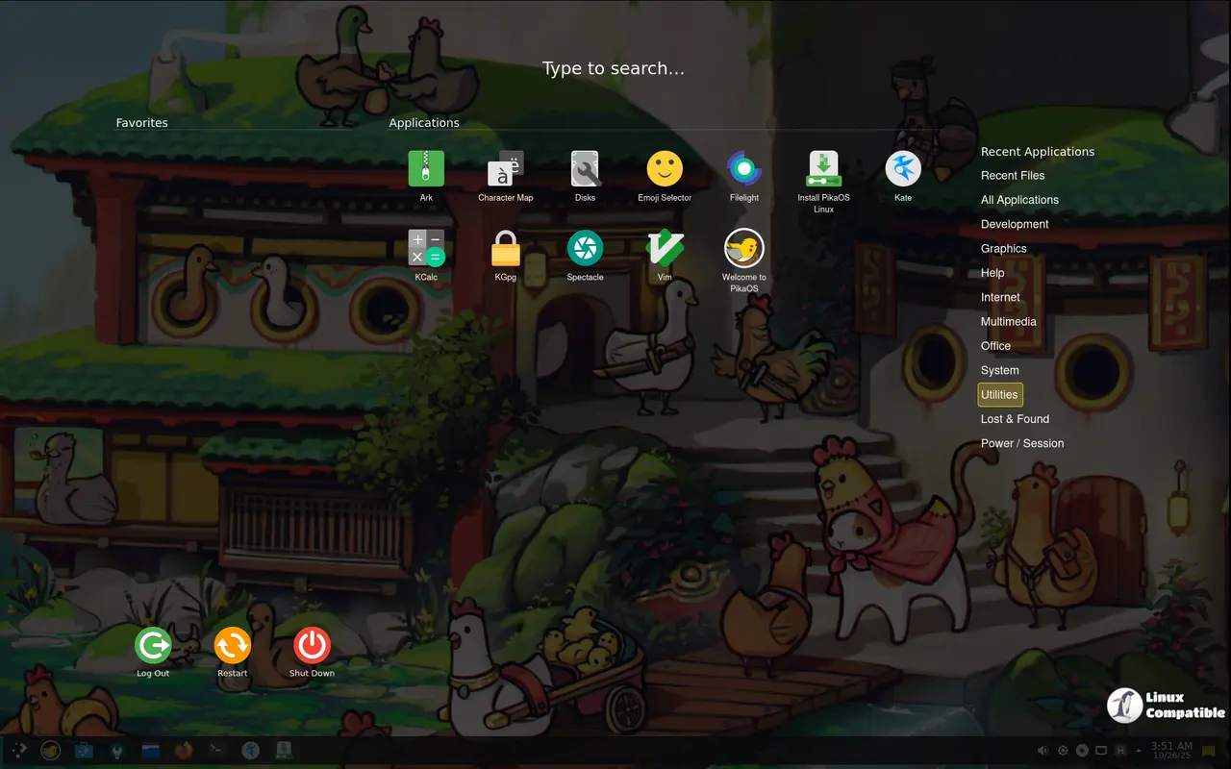Expand the hidden system tray icons arrow
The image size is (1231, 769).
pyautogui.click(x=1141, y=751)
